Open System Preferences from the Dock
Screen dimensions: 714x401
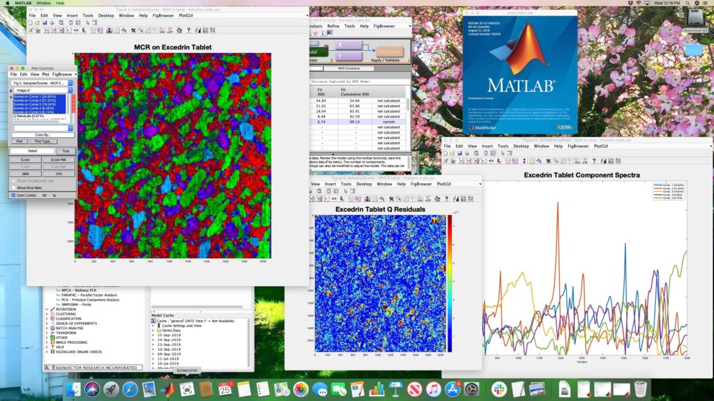tap(471, 389)
